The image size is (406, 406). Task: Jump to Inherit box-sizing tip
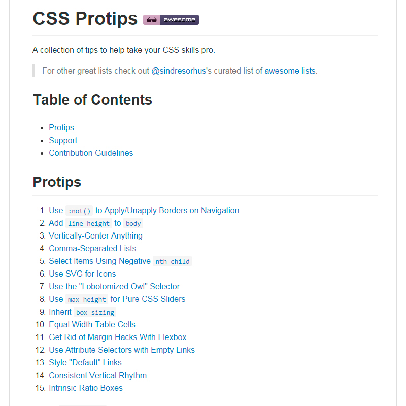tap(82, 312)
